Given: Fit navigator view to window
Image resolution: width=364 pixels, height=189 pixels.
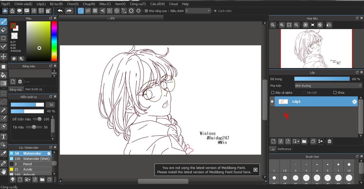Looking at the screenshot, I should (289, 25).
